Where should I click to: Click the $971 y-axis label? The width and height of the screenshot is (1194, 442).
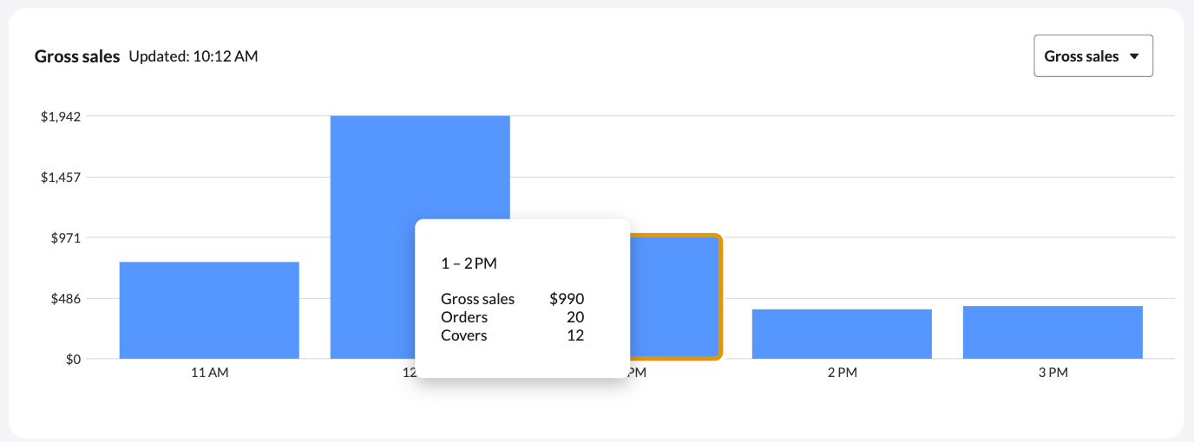[x=67, y=237]
